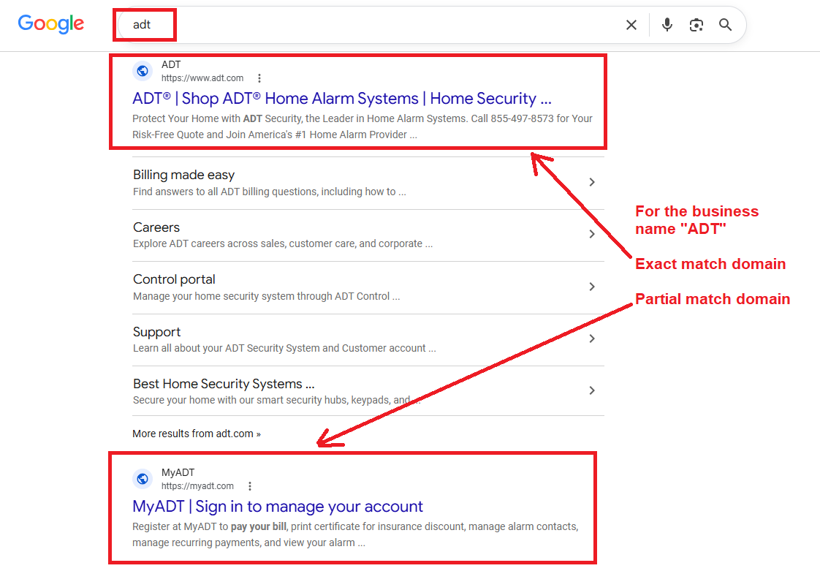Click the https://www.adt.com URL
This screenshot has height=571, width=820.
click(202, 78)
